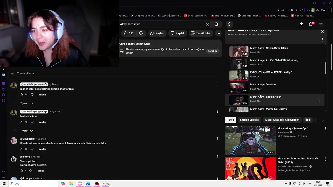Open the live chat replay panel
Viewport: 333px width, 187px height.
click(213, 51)
